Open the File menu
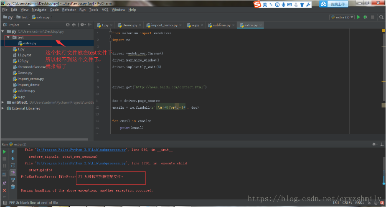The height and width of the screenshot is (207, 386). click(x=5, y=10)
